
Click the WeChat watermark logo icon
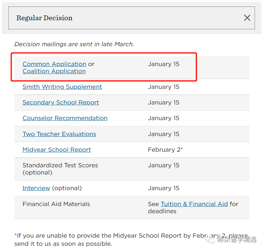tap(210, 239)
